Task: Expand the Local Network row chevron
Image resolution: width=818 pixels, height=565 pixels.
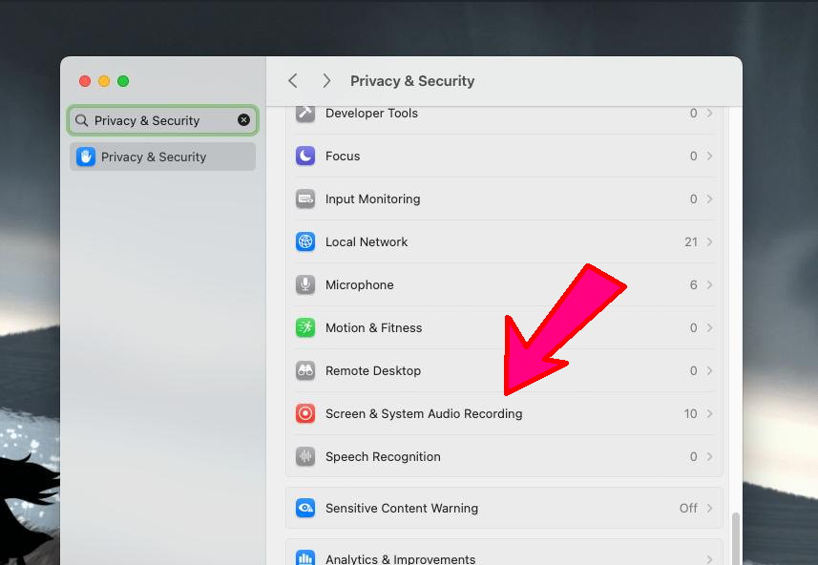Action: click(x=709, y=242)
